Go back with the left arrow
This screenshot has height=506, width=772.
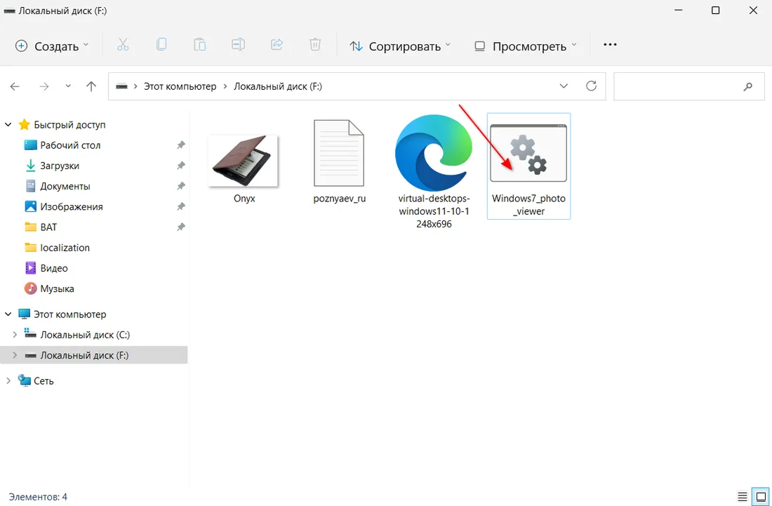tap(15, 86)
